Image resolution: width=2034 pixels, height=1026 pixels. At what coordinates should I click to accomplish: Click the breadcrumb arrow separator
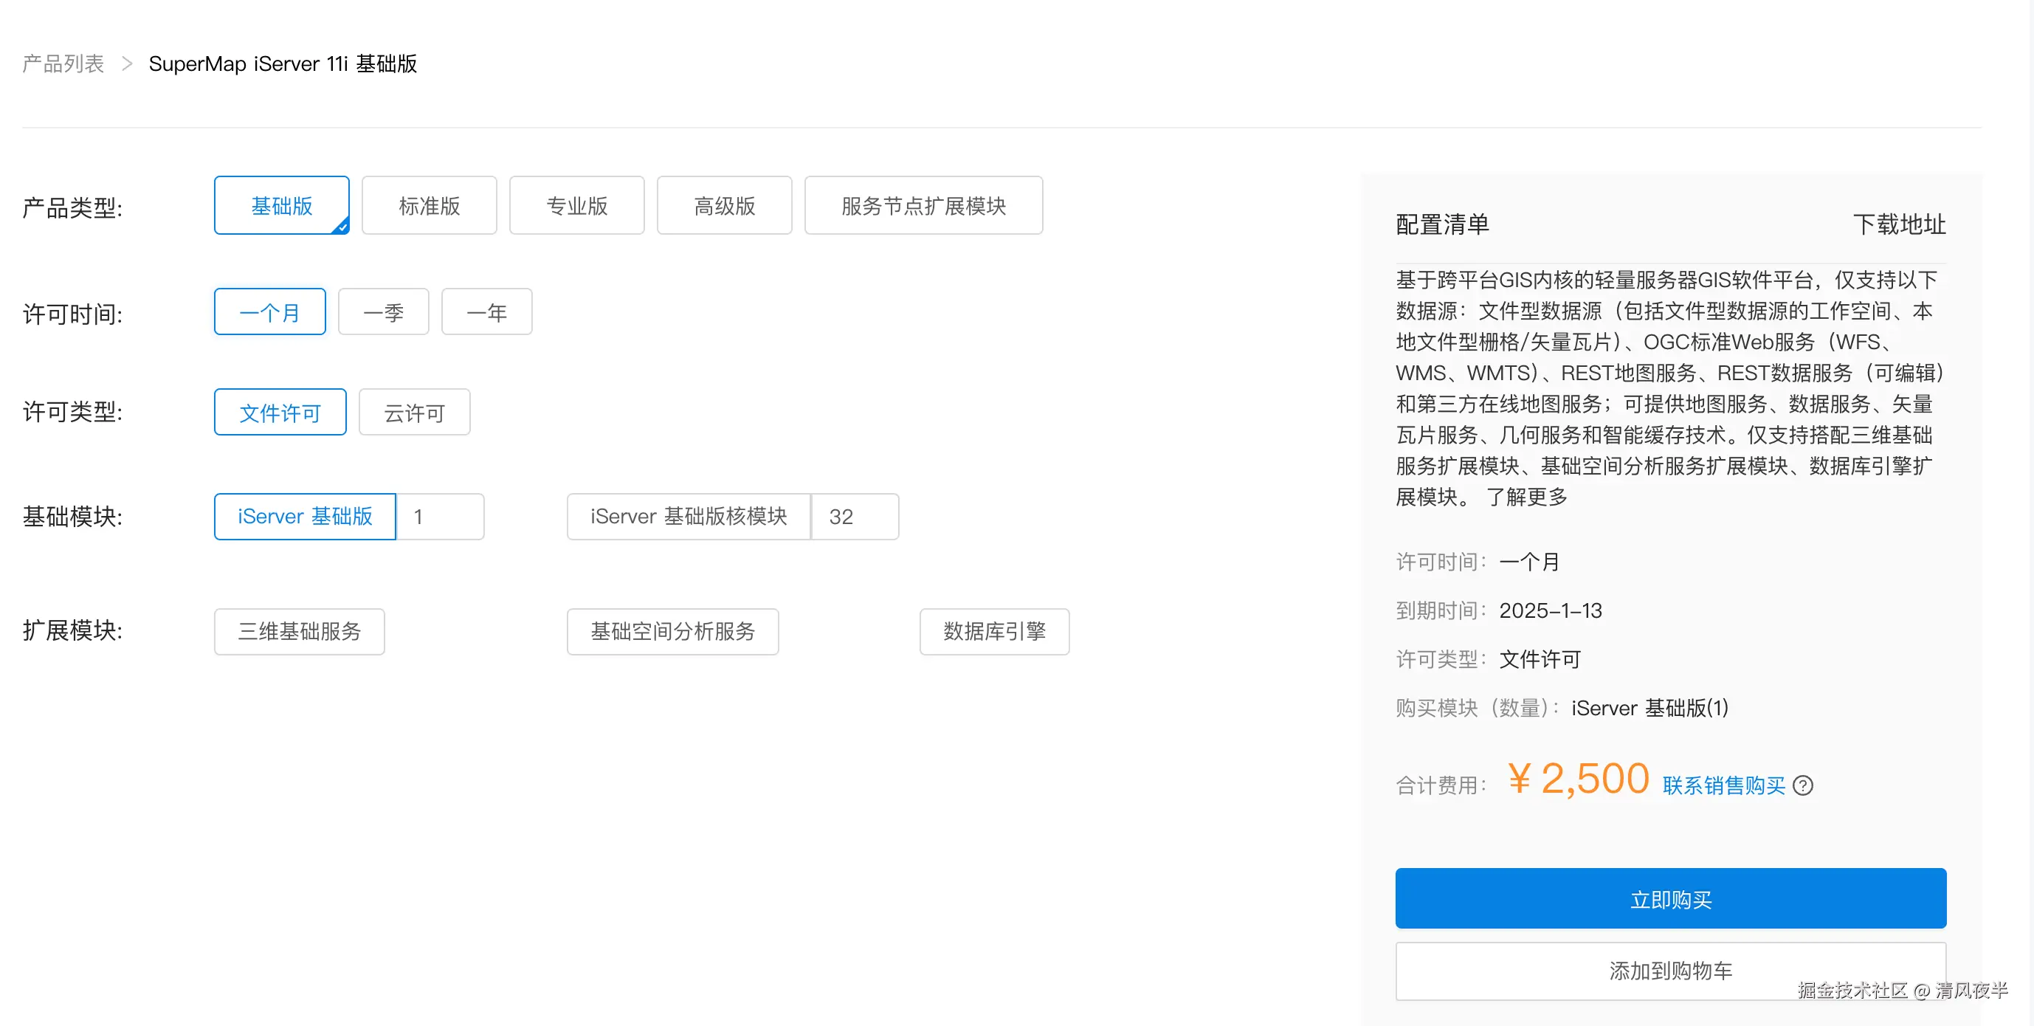pos(126,63)
